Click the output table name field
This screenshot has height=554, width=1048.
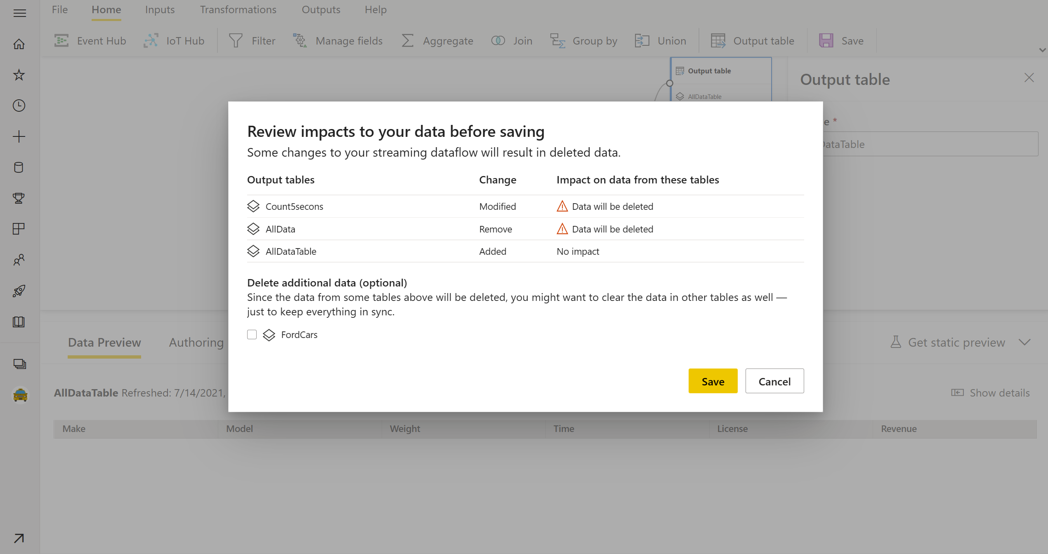point(928,144)
